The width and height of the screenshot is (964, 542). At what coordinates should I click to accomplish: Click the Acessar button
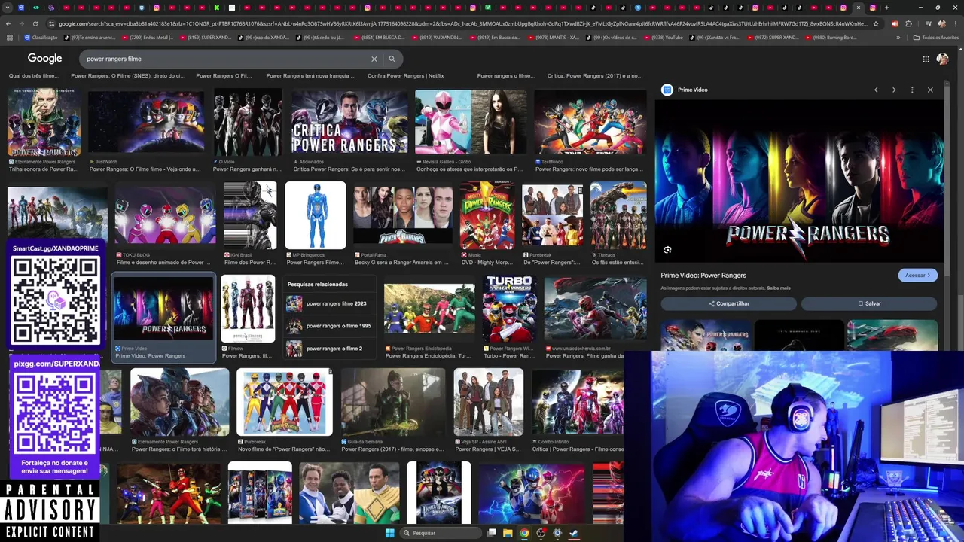click(x=917, y=275)
